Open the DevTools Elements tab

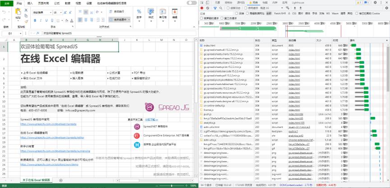pos(217,2)
